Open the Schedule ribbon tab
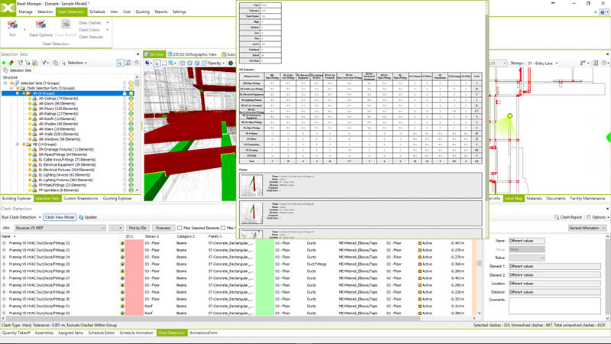This screenshot has height=344, width=611. point(97,12)
